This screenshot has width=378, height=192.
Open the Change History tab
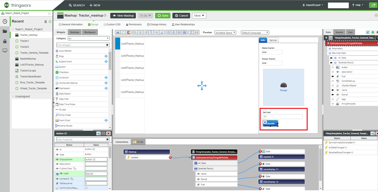click(x=156, y=25)
